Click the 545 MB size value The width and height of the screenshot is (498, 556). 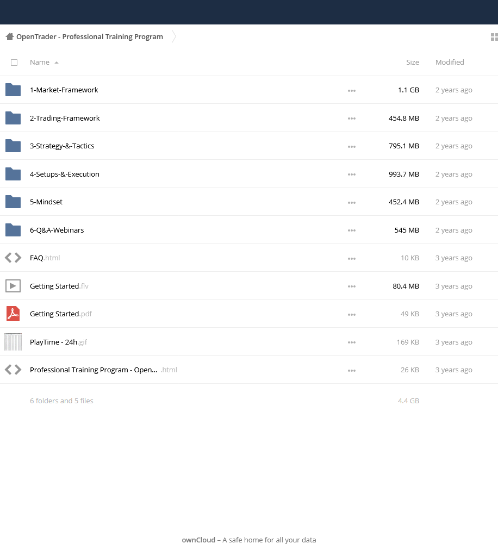407,230
